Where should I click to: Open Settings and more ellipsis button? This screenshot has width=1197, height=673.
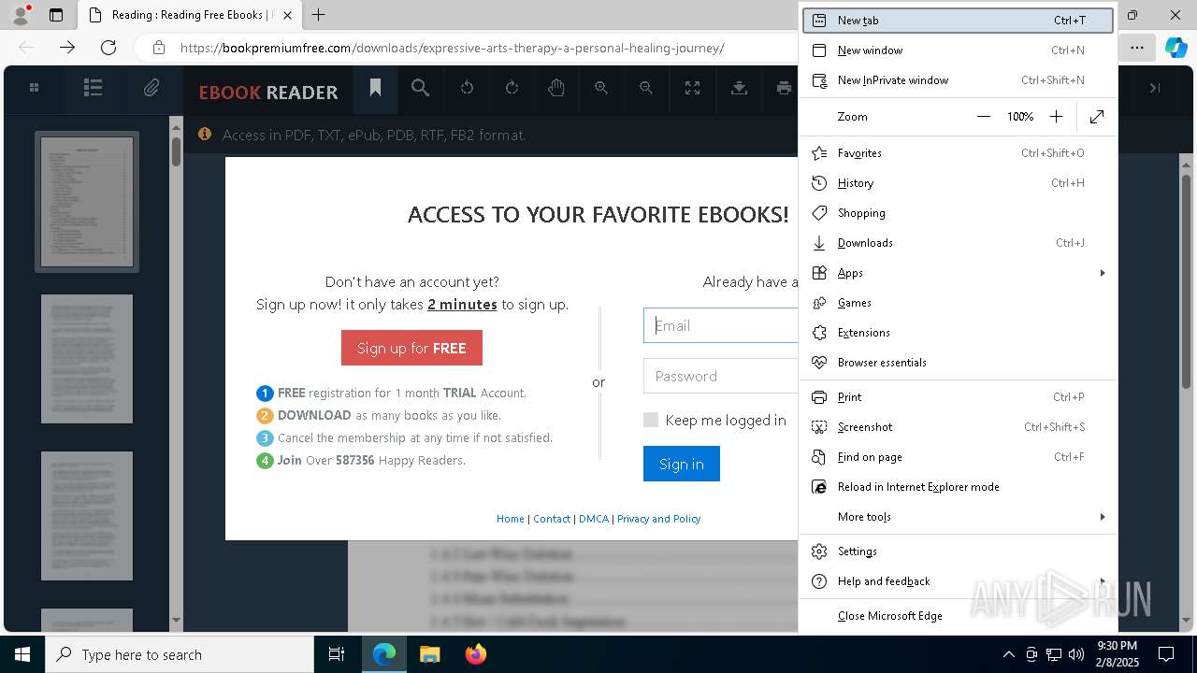[x=1136, y=48]
